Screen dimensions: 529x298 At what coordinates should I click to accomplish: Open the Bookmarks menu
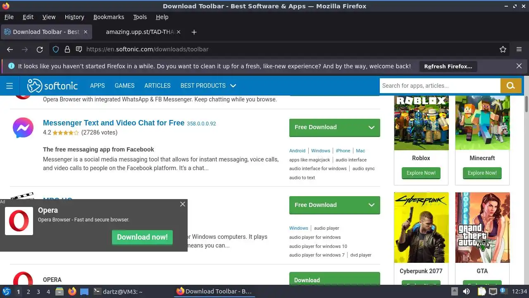tap(109, 17)
